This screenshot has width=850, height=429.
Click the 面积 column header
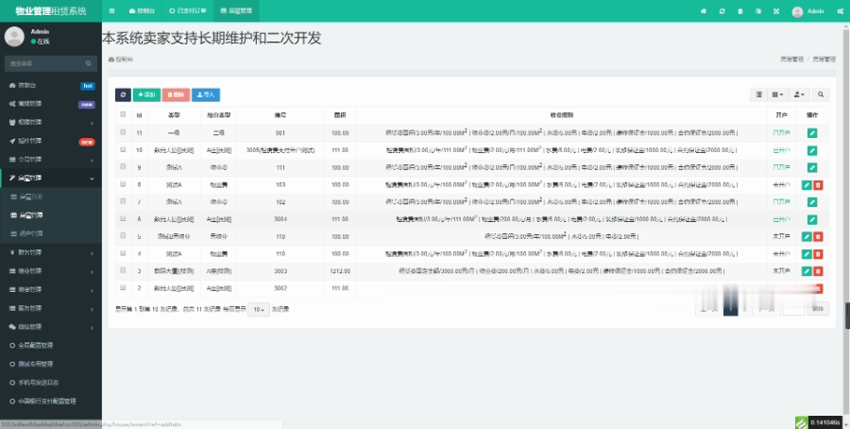(x=340, y=115)
